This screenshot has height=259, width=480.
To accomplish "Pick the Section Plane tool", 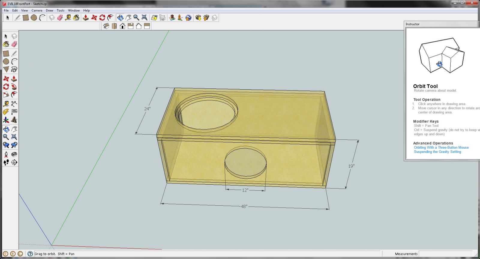I will (14, 162).
